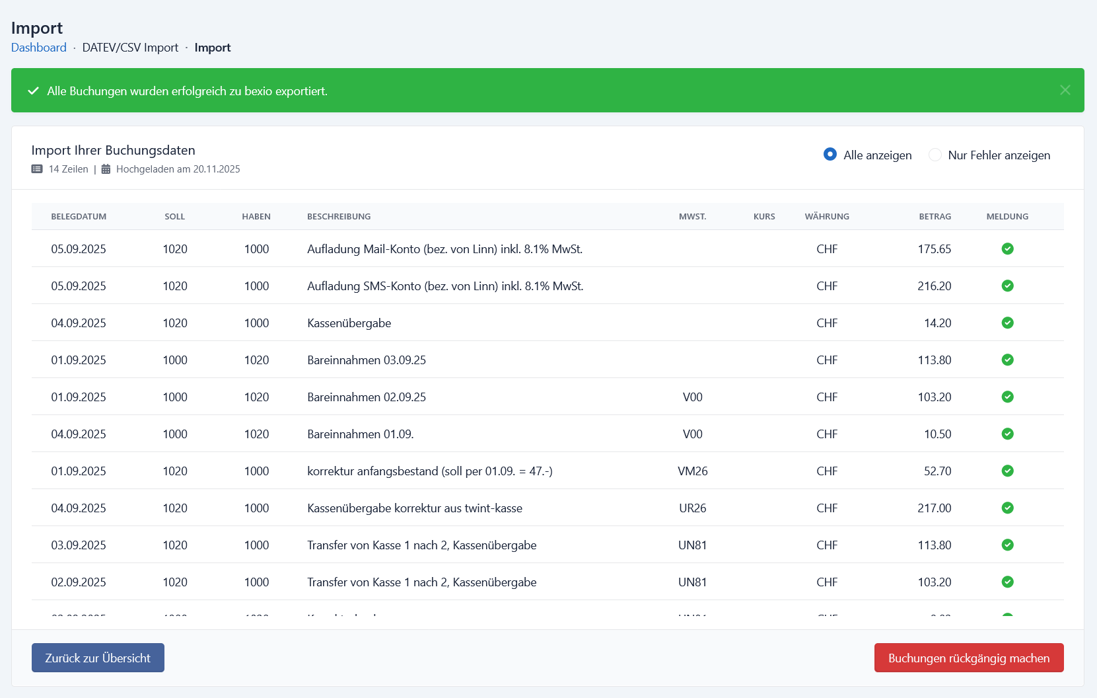
Task: Go to DATEV/CSV Import breadcrumb
Action: [x=130, y=48]
